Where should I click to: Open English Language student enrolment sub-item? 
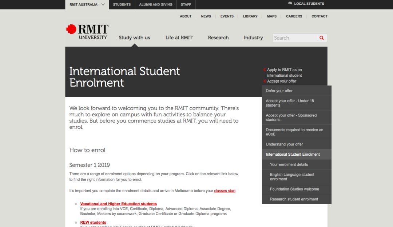(297, 177)
